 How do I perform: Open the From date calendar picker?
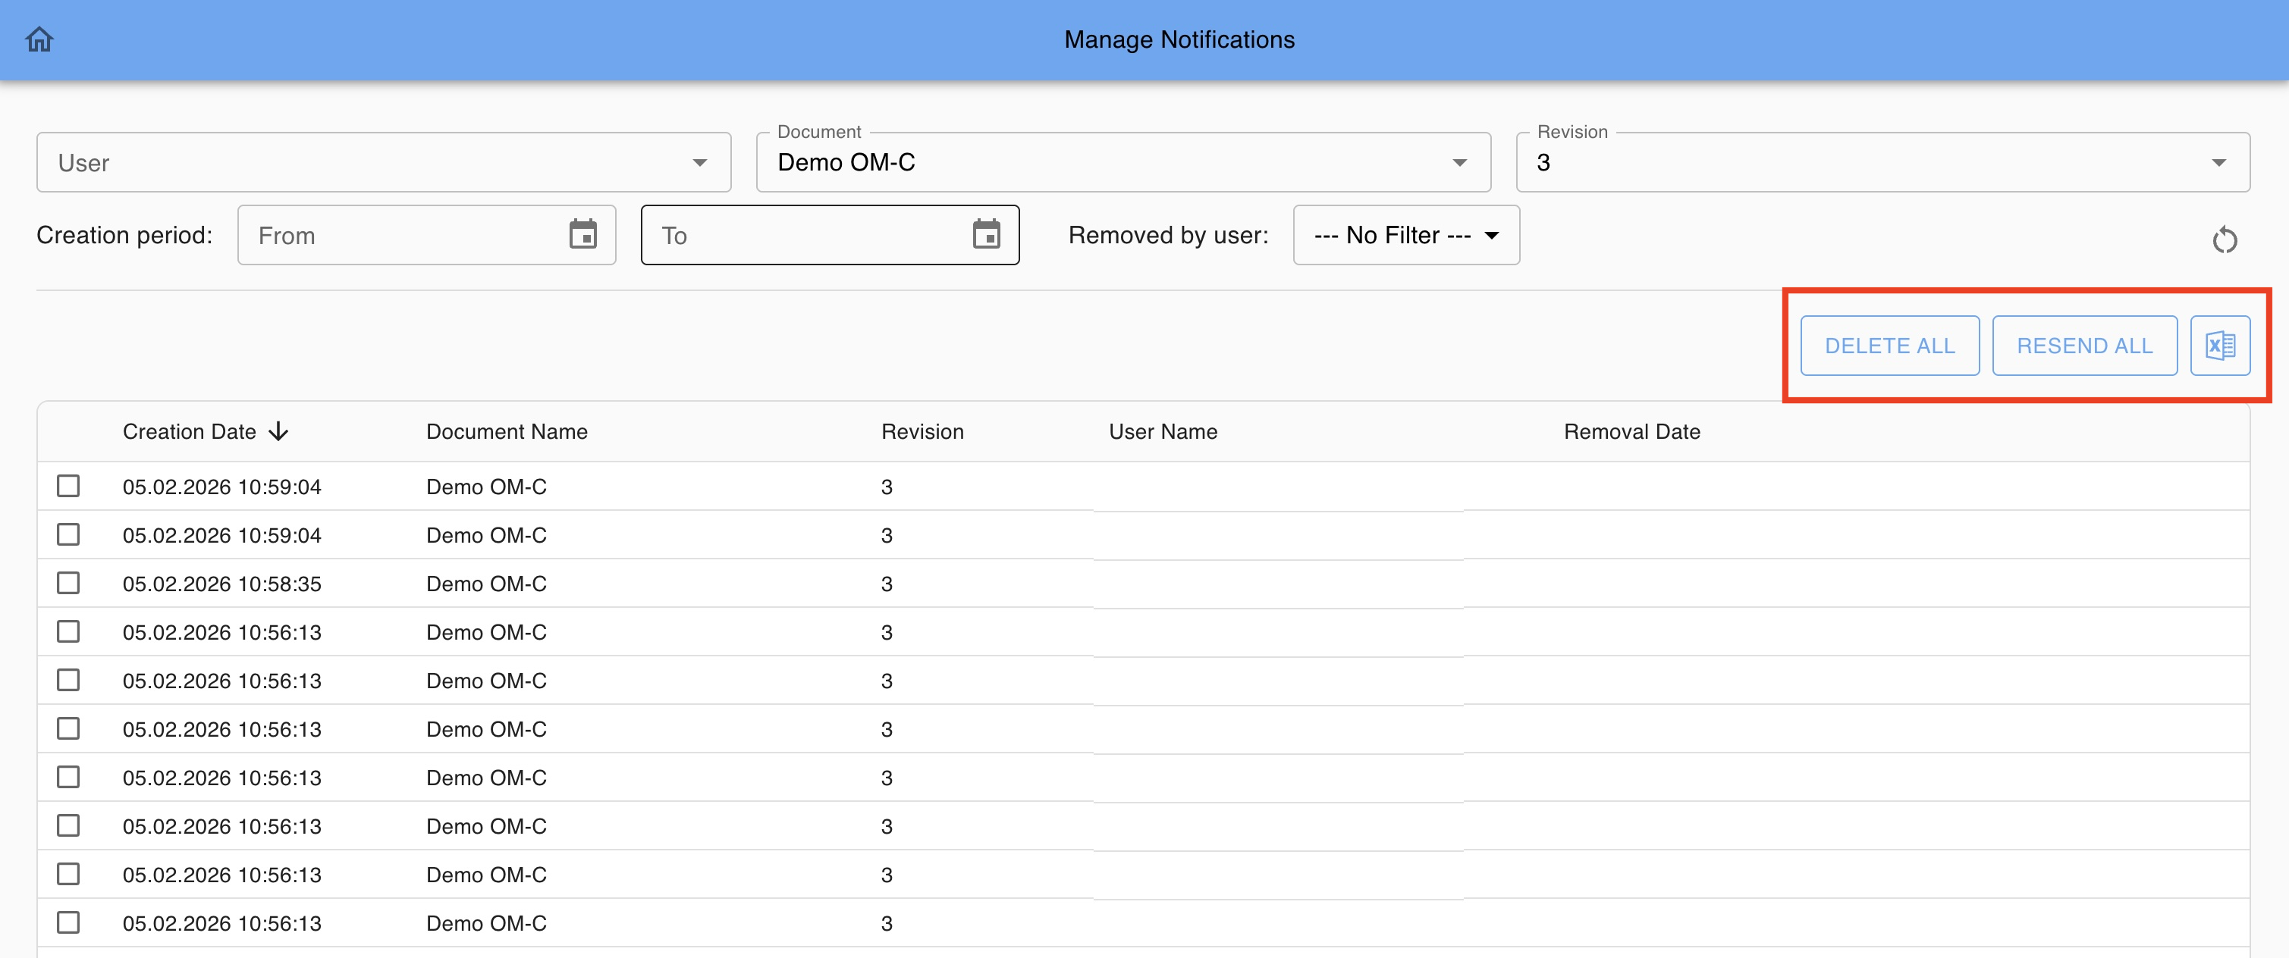click(583, 234)
